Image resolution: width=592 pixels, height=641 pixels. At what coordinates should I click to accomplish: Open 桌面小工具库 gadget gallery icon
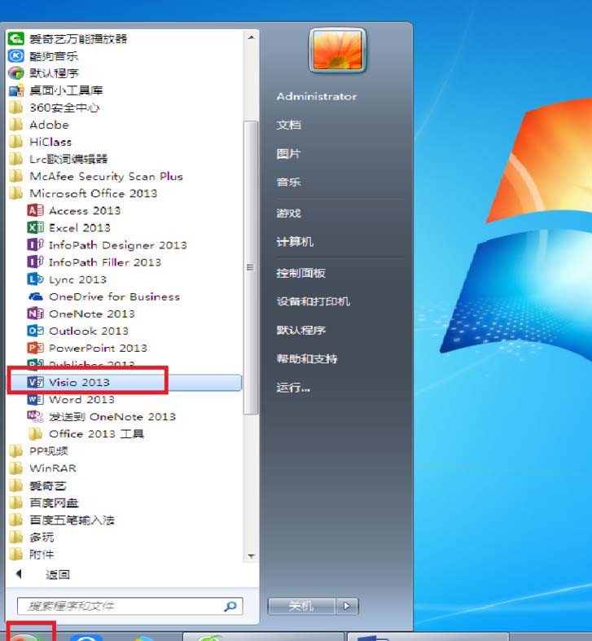[x=16, y=90]
